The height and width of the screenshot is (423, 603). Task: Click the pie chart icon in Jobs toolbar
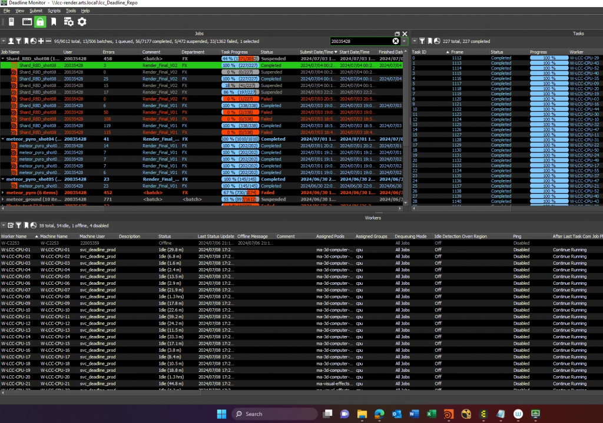[34, 41]
